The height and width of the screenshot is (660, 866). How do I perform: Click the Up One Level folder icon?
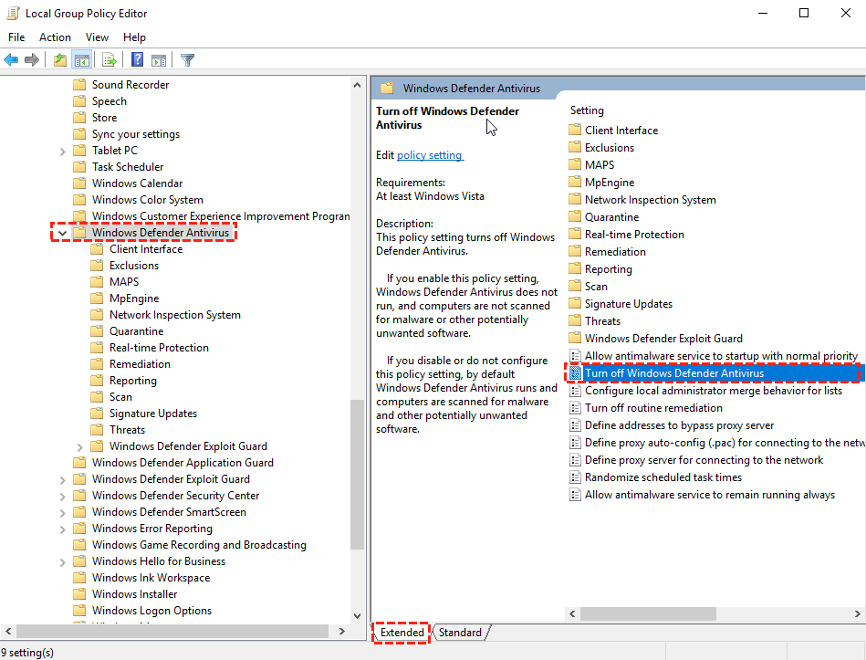pos(60,59)
